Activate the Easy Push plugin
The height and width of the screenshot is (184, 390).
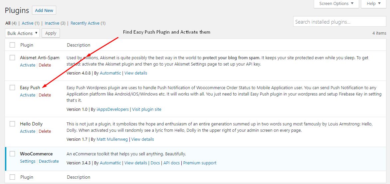pos(28,95)
